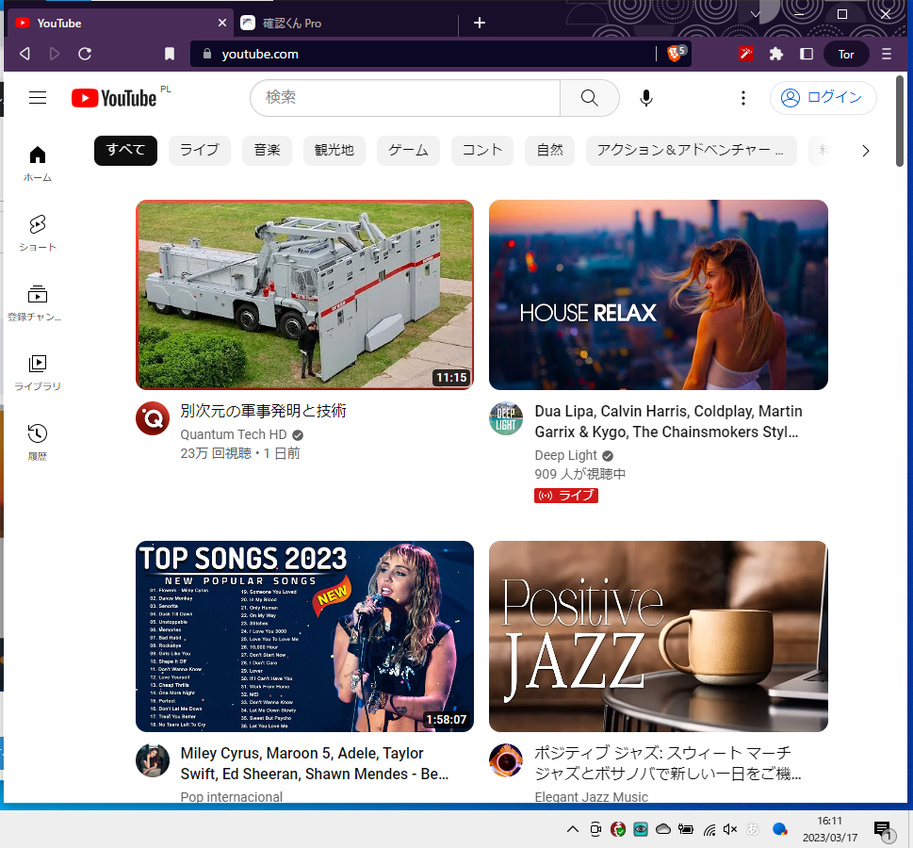Open the military truck video thumbnail
Screen dimensions: 913x848
tap(304, 295)
